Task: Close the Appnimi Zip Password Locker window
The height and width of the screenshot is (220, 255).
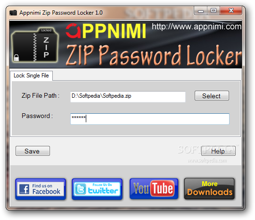Action: click(231, 11)
